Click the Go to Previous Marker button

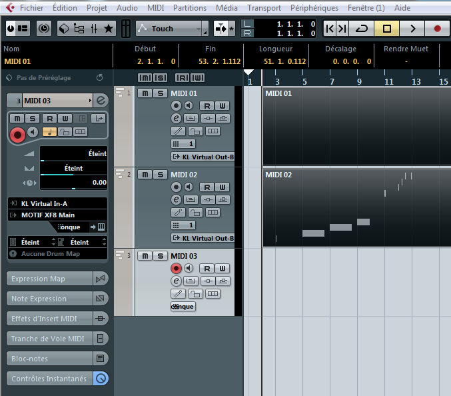330,29
